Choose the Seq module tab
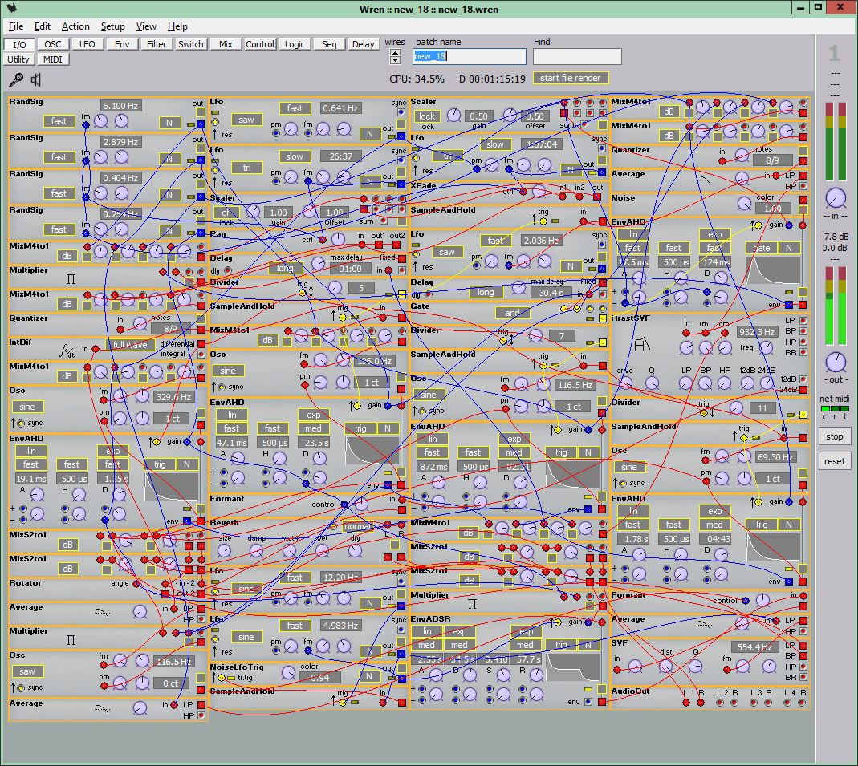The height and width of the screenshot is (766, 858). pos(329,44)
